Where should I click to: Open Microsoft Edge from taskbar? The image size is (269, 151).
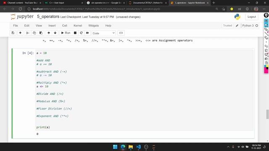(x=123, y=147)
